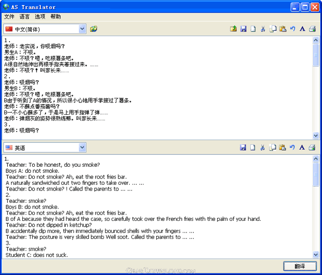Undo the last change in the source pane

[x=293, y=29]
